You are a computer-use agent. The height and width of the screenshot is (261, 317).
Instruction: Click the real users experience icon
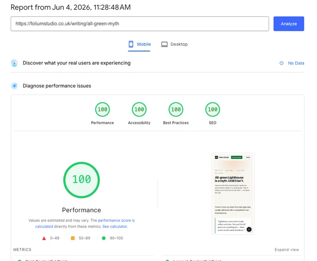pyautogui.click(x=15, y=63)
